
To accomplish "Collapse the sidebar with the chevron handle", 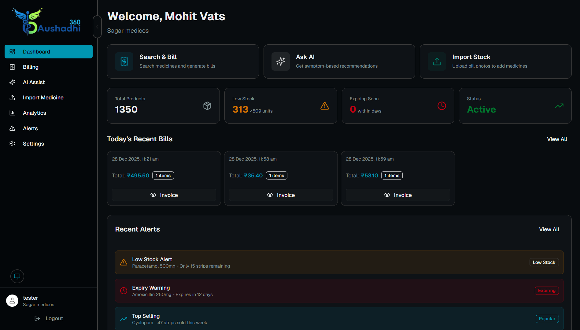I will tap(97, 27).
